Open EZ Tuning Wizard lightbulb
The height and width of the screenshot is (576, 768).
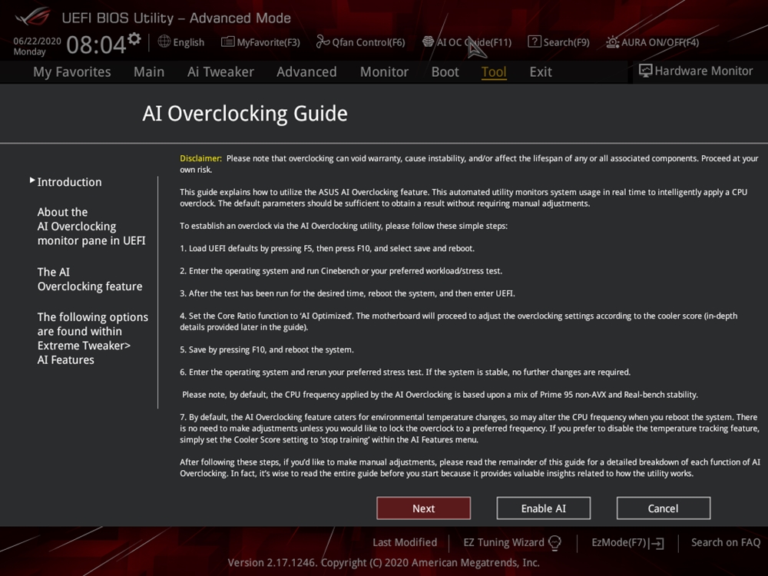(x=555, y=542)
